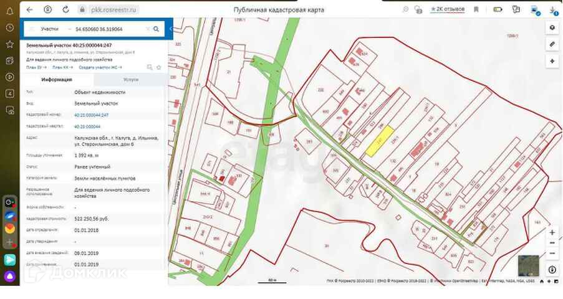Open Yandex home button next to back arrow
563x299 pixels.
tap(47, 10)
